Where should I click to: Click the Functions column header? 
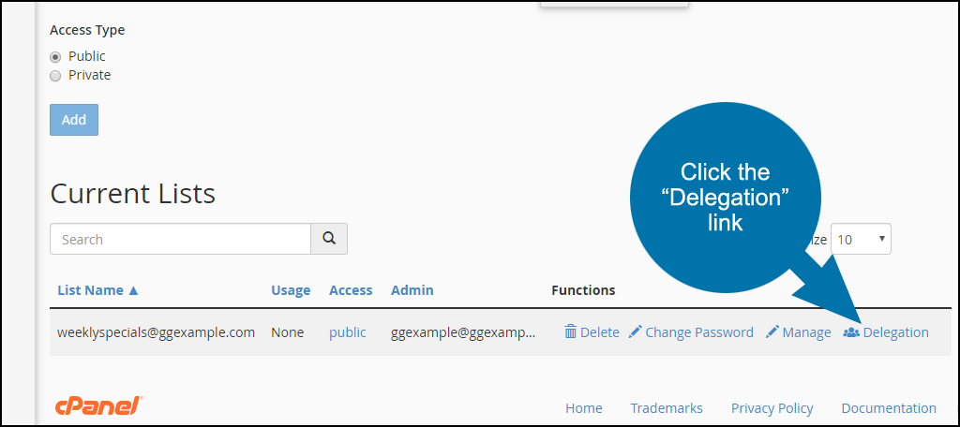(583, 290)
